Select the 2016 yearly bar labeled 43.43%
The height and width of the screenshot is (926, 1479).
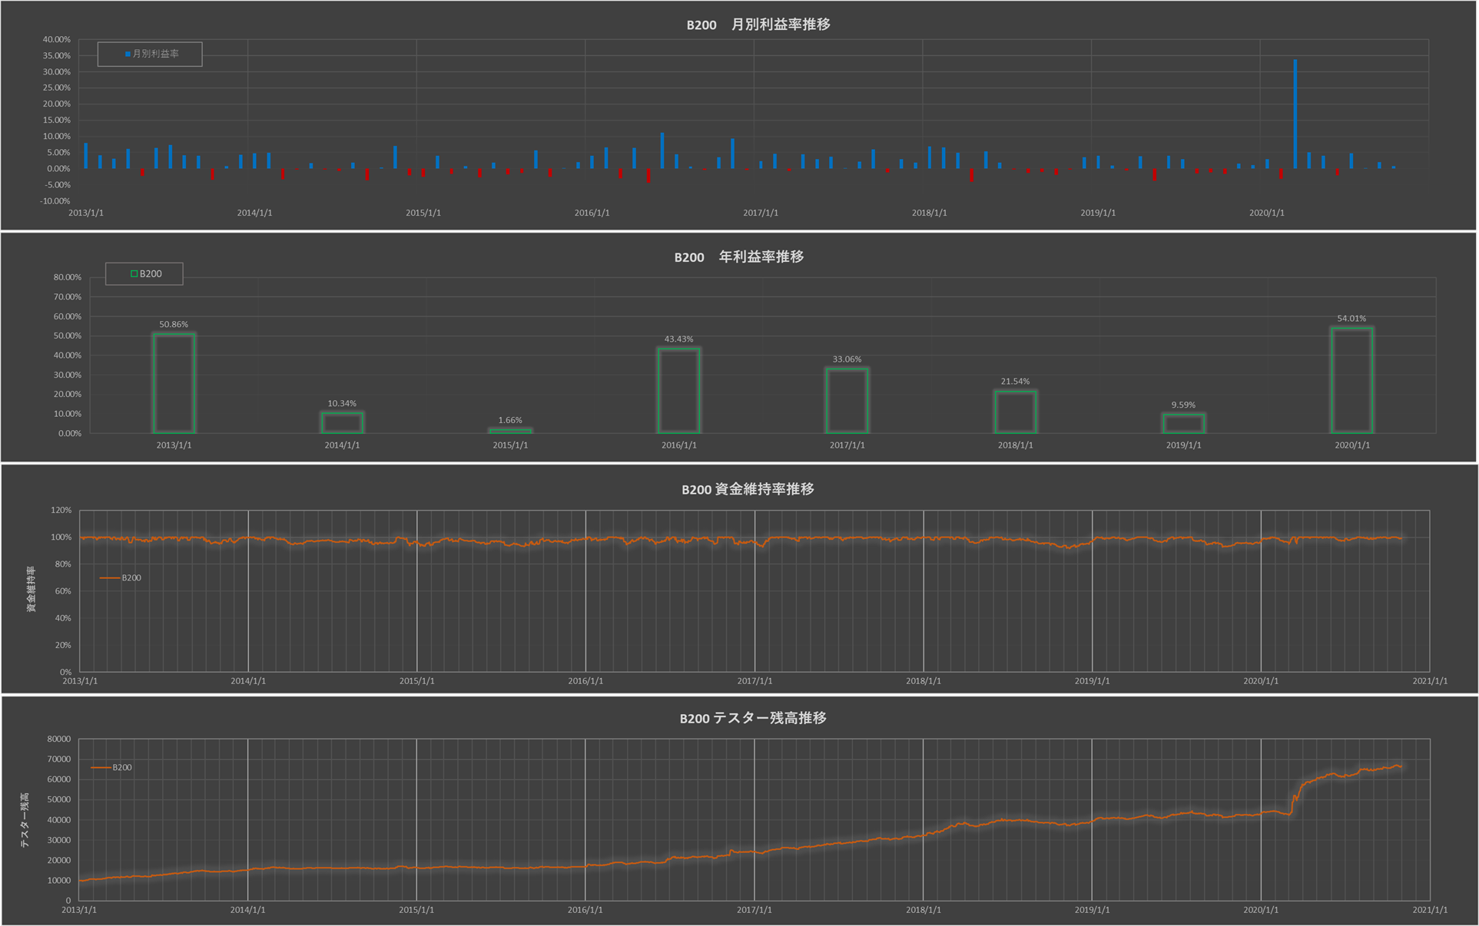(678, 390)
